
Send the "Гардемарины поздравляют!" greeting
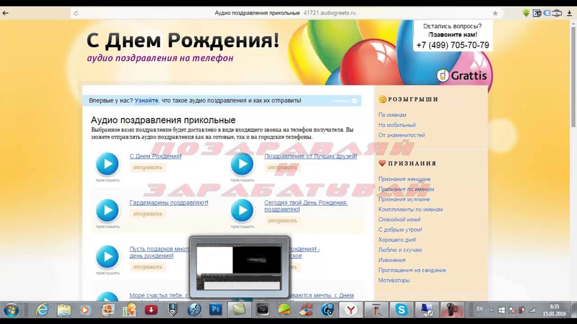click(x=147, y=214)
